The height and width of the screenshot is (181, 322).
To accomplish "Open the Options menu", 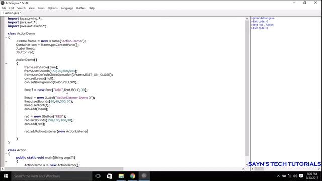I will pos(52,8).
